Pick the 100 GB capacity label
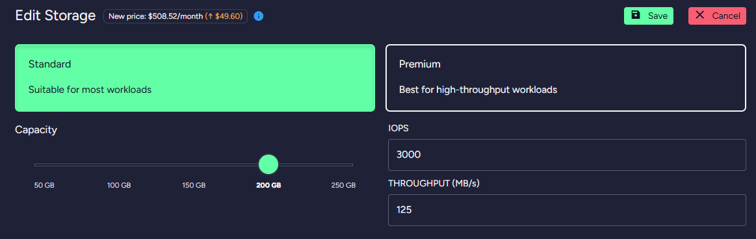 pos(119,186)
